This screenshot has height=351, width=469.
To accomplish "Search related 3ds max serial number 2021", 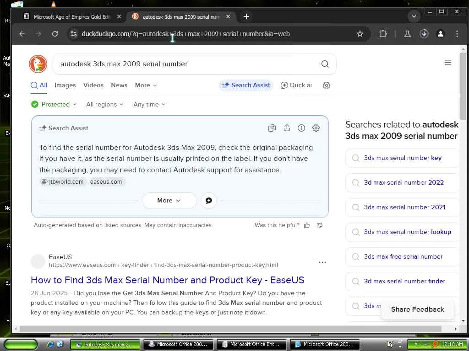I will pos(402,207).
